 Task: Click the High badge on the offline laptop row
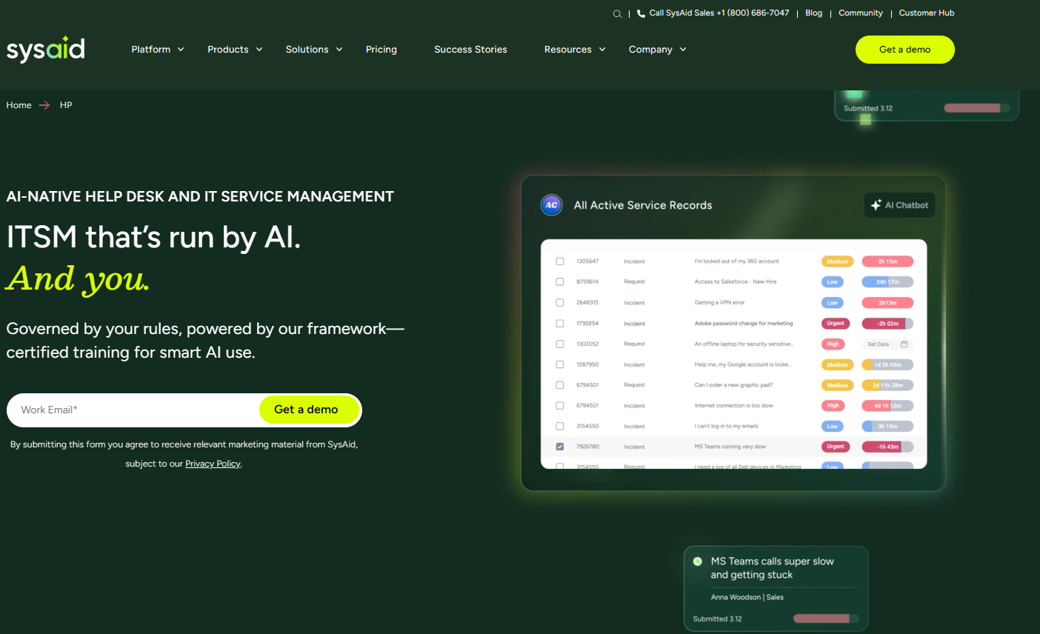pyautogui.click(x=833, y=344)
